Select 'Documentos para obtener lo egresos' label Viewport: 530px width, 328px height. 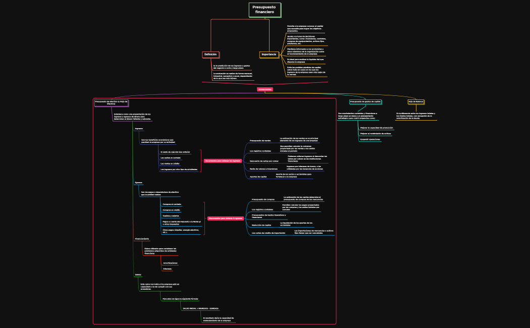pos(226,218)
